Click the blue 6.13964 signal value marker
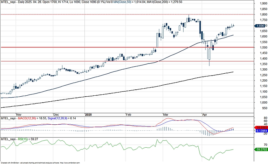268x164 pixels. [x=261, y=131]
